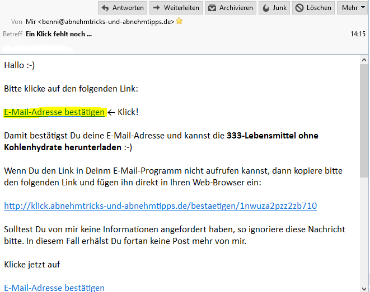Archive the message with Archivieren

(x=231, y=8)
